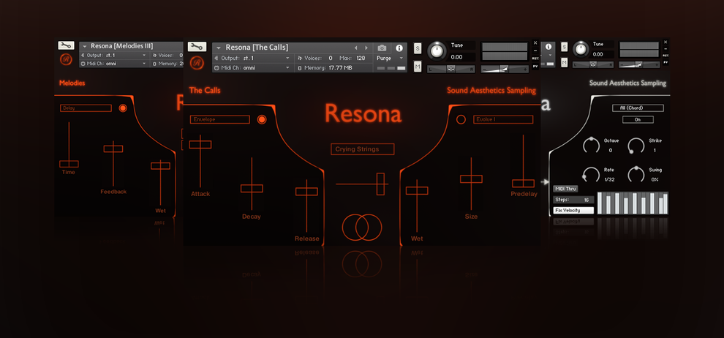This screenshot has height=338, width=724.
Task: Click the Size slider handle
Action: point(471,179)
